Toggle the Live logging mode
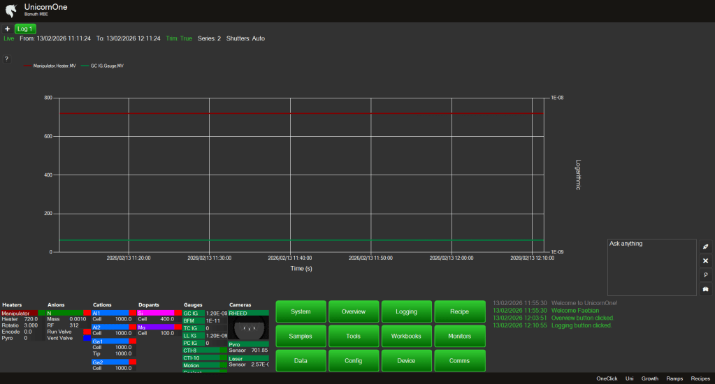 pos(8,38)
